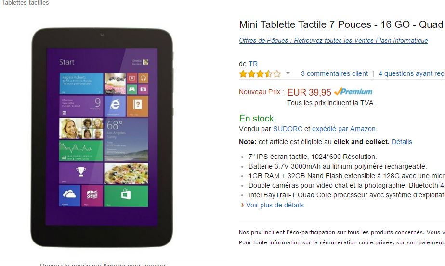445x266 pixels.
Task: Click the tablet product image
Action: click(102, 137)
